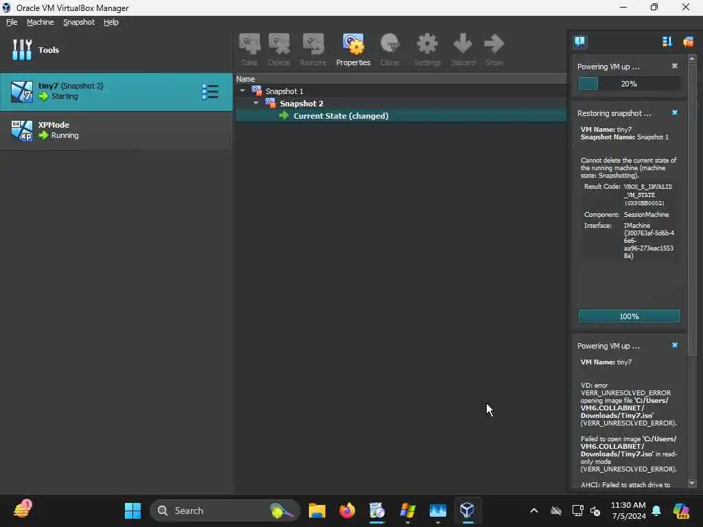Select Current State (changed) row
703x527 pixels.
click(x=401, y=115)
